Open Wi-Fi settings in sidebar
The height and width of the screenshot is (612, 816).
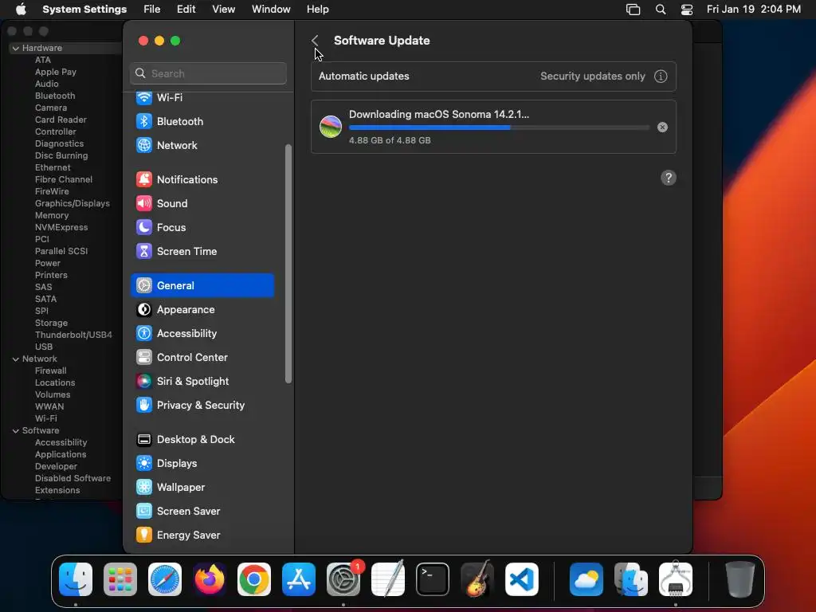click(x=202, y=97)
